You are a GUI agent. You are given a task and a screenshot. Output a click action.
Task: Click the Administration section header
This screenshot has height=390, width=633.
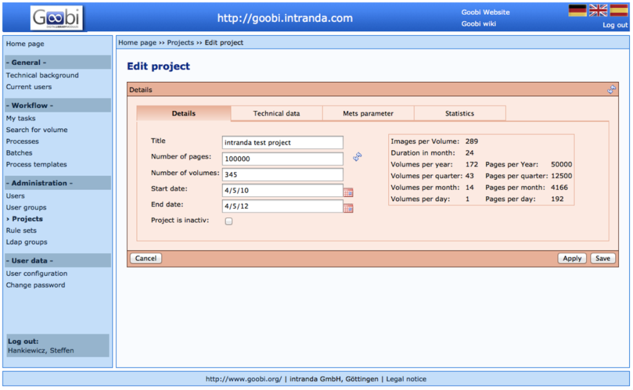(57, 183)
